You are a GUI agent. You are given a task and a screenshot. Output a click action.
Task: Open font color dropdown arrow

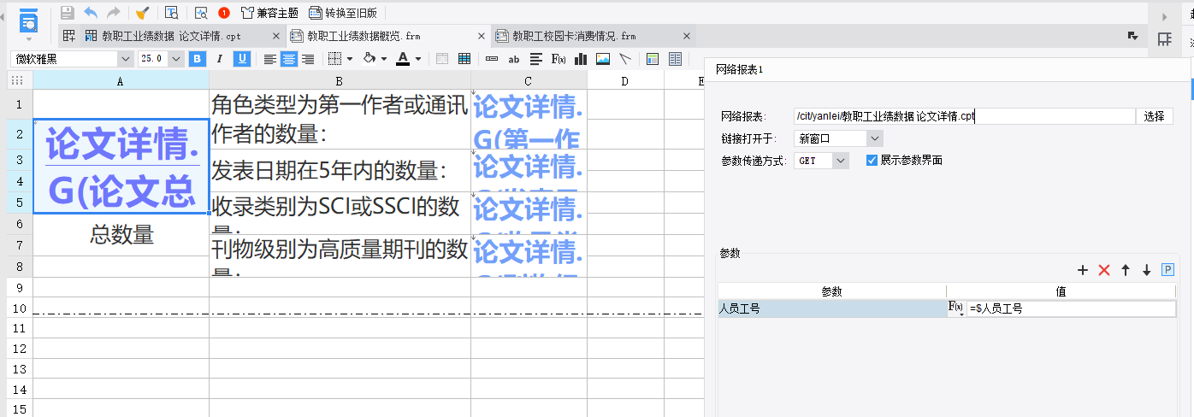[418, 59]
